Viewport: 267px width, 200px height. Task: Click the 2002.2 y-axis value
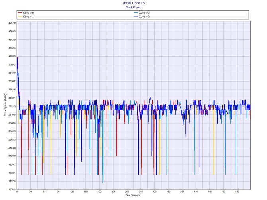coord(12,157)
